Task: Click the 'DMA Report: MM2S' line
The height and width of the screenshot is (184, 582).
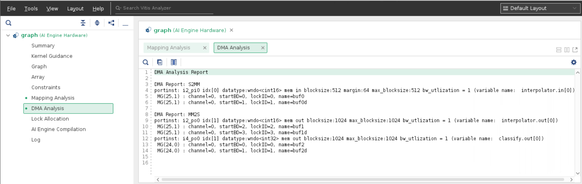Action: click(x=177, y=115)
